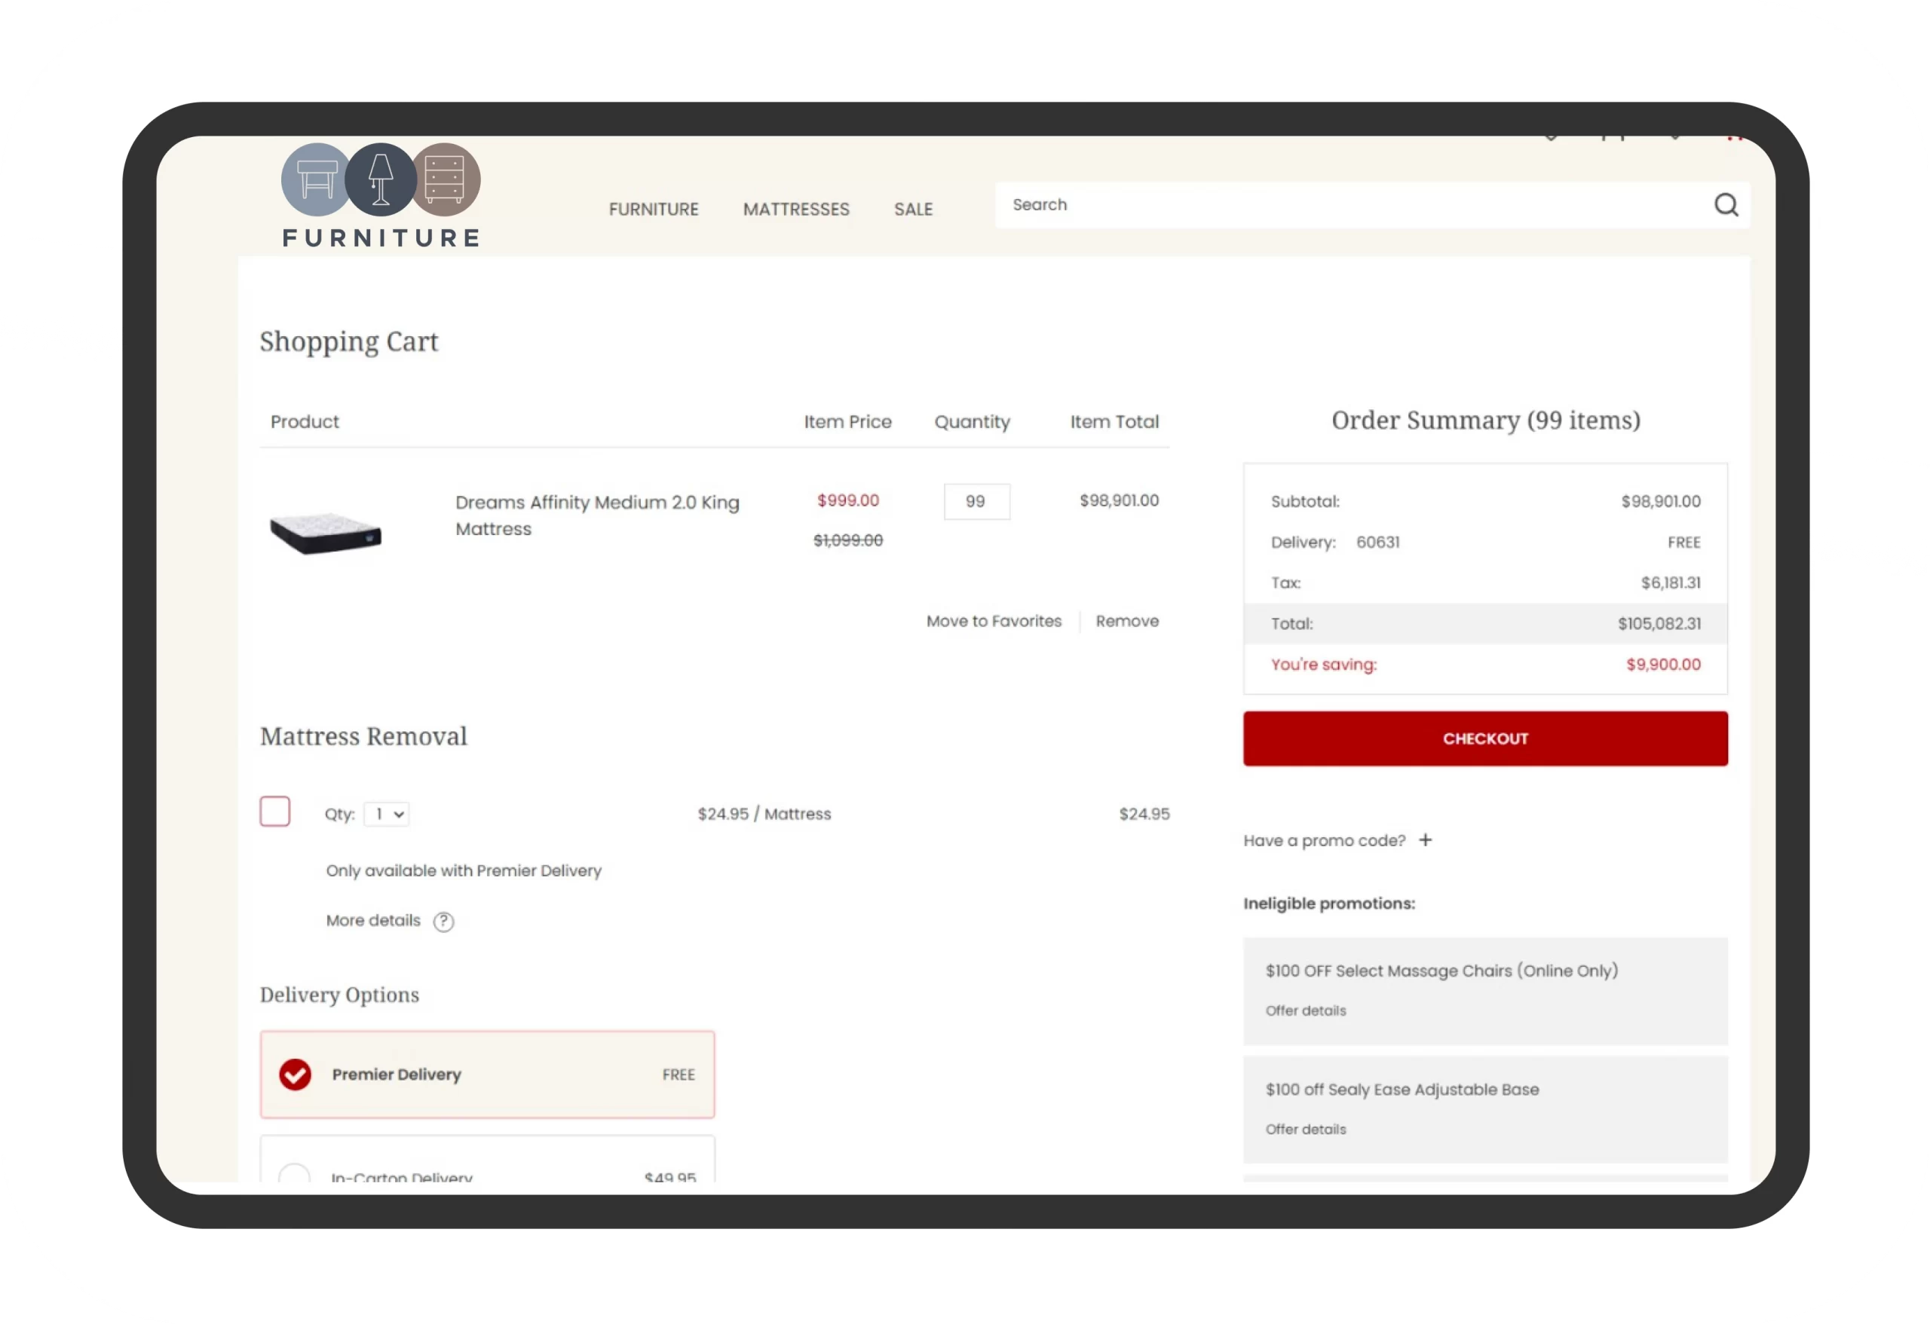
Task: Click the Remove link for the mattress
Action: (x=1126, y=620)
